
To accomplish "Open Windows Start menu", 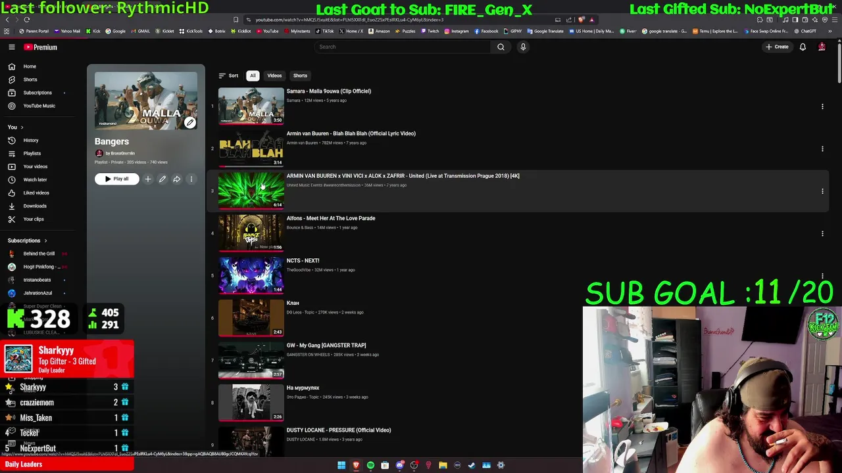I will click(341, 465).
